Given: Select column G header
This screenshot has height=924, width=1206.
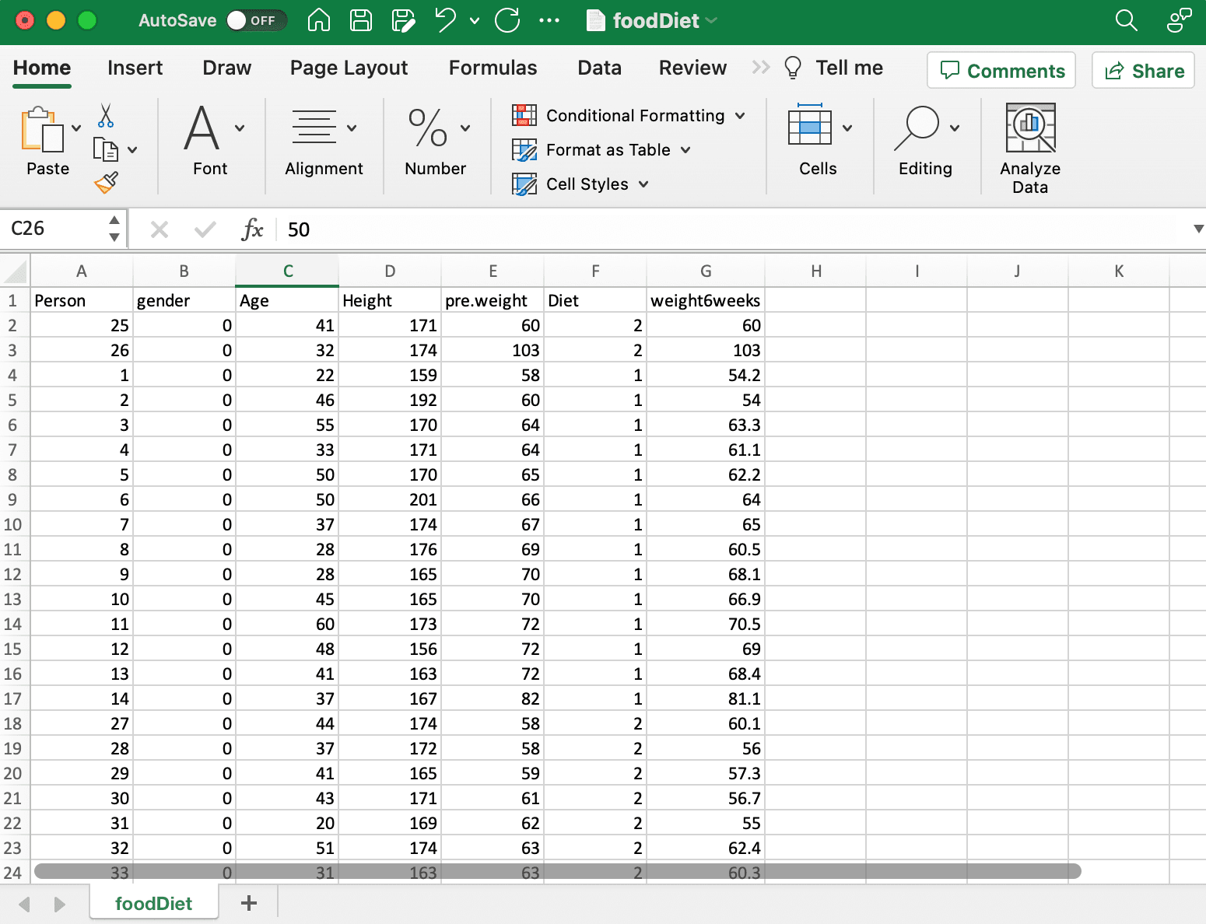Looking at the screenshot, I should coord(706,271).
